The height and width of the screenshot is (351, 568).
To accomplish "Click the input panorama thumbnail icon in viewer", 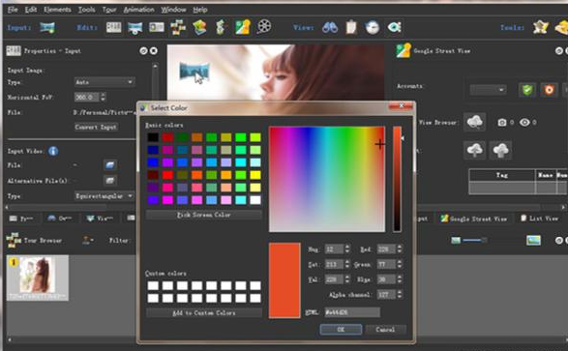I will (x=194, y=71).
